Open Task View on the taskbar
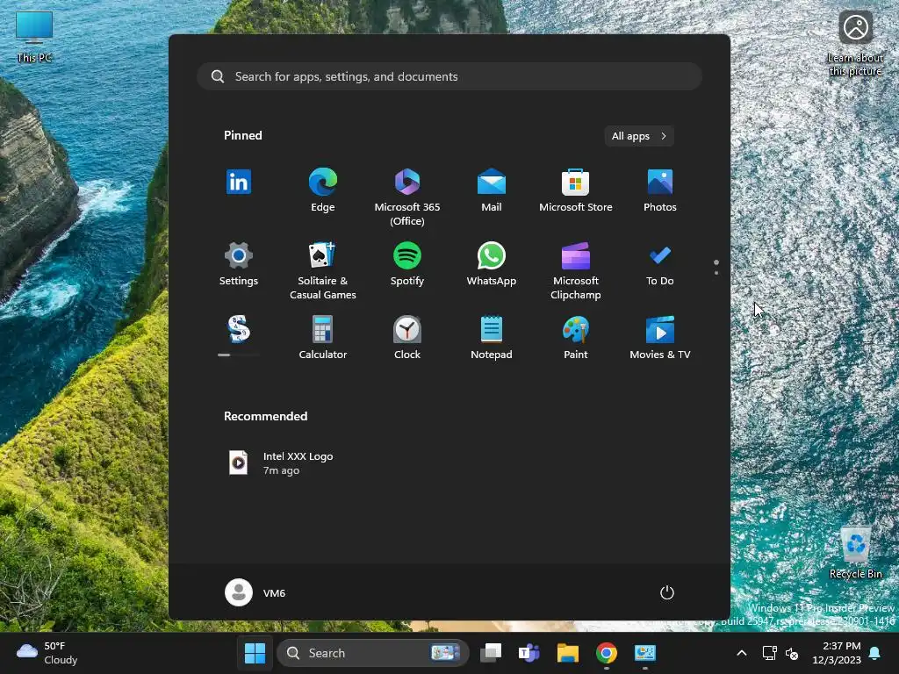 coord(491,653)
